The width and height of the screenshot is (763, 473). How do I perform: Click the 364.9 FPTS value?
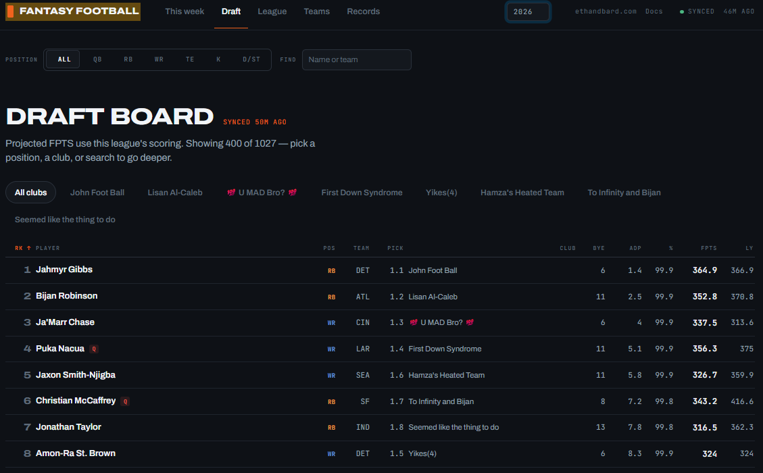(x=705, y=270)
